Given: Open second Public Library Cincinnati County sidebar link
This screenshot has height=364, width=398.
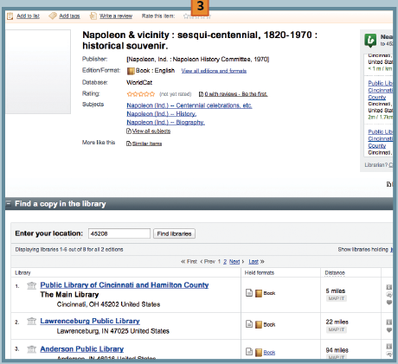Looking at the screenshot, I should [x=380, y=138].
